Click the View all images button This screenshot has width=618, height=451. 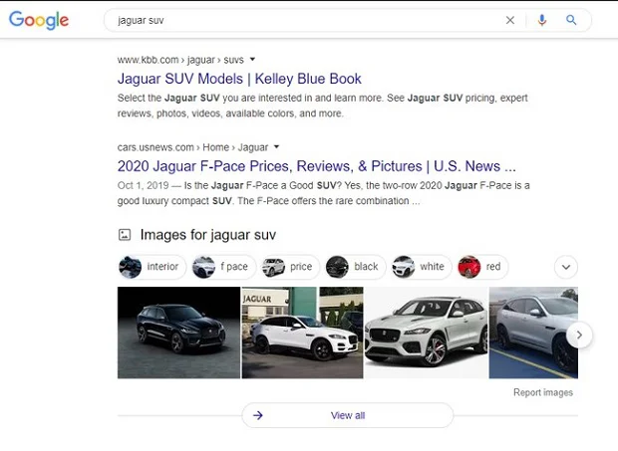point(348,415)
